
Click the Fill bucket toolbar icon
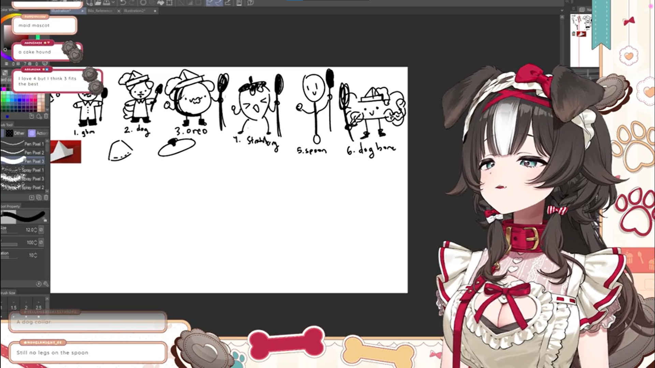pyautogui.click(x=161, y=2)
